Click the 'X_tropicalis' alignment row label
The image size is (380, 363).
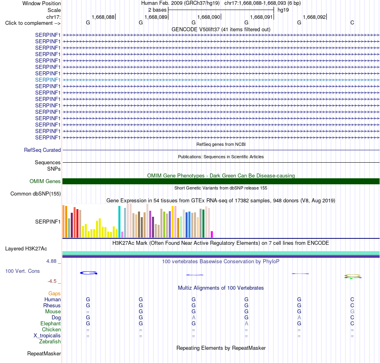tap(47, 336)
